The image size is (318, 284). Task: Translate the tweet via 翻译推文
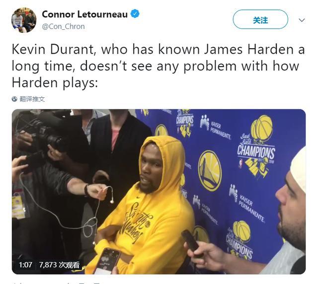click(x=32, y=99)
